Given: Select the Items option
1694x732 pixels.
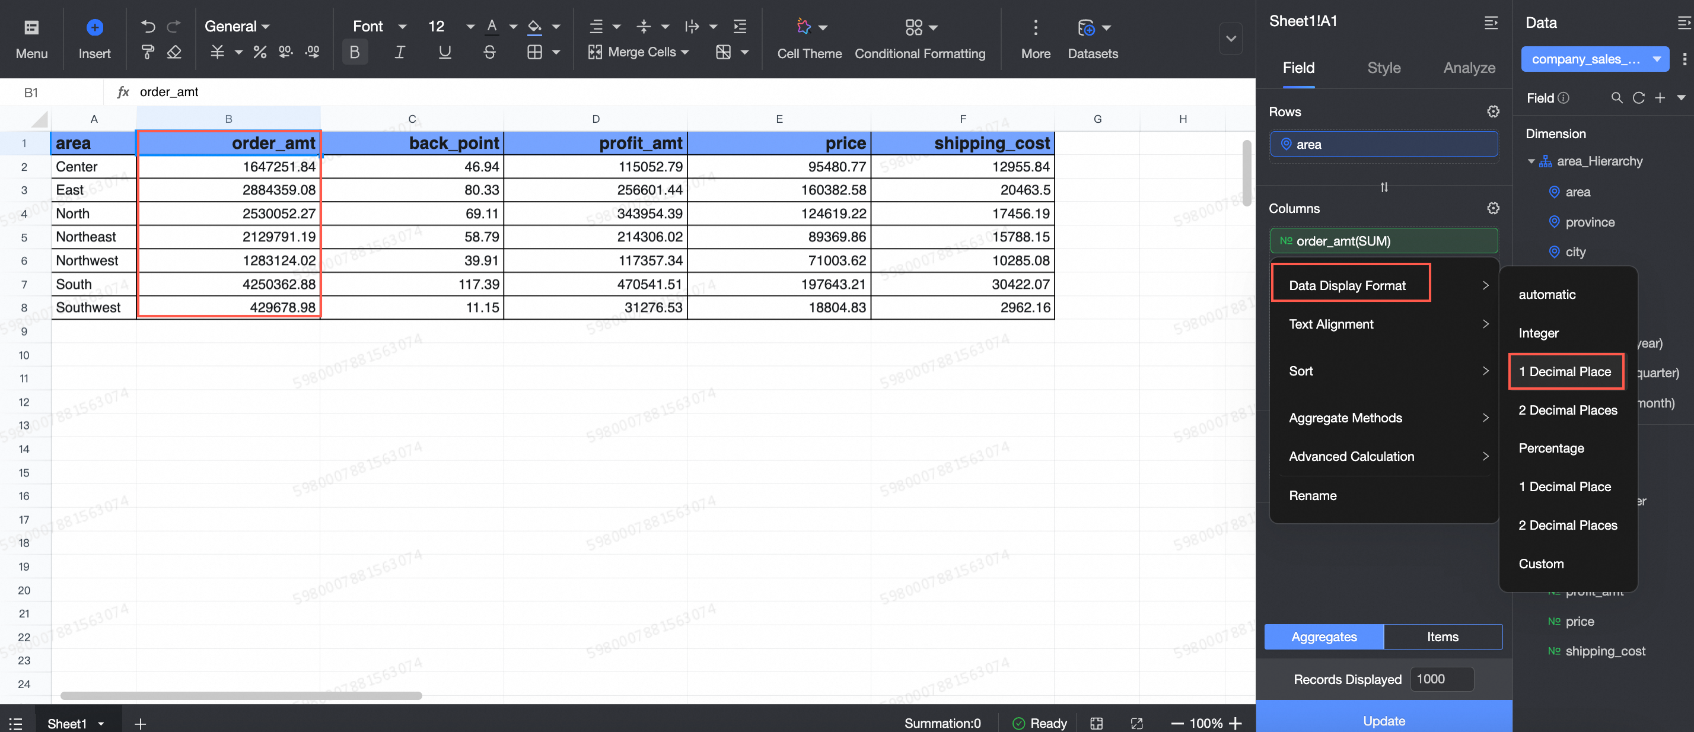Looking at the screenshot, I should pos(1443,636).
